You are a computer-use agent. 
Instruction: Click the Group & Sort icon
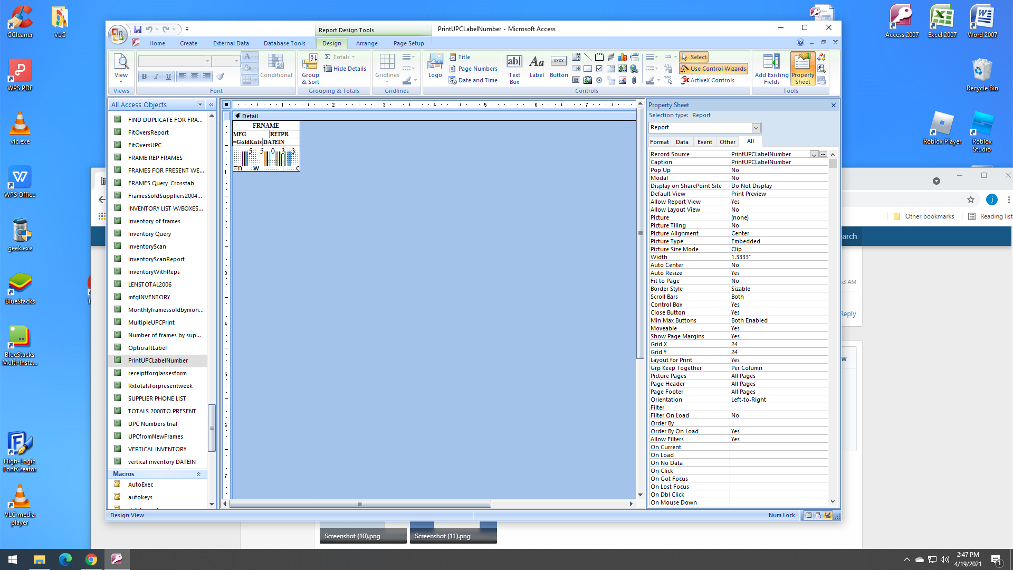[x=310, y=69]
